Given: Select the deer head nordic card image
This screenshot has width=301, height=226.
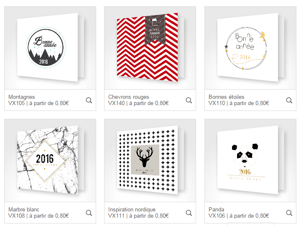Looking at the screenshot, I should click(x=150, y=161).
